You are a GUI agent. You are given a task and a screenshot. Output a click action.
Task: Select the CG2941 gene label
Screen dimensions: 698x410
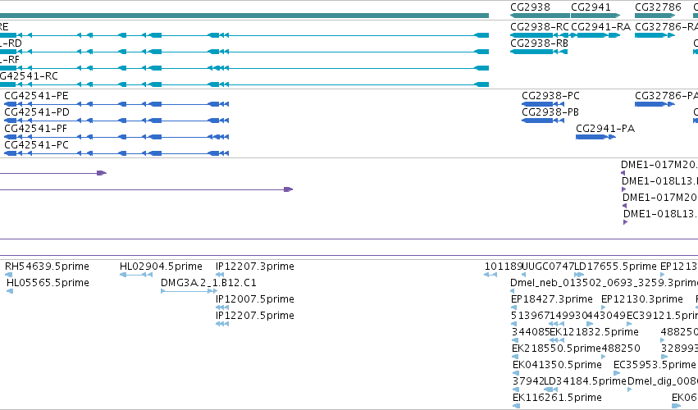[x=591, y=7]
